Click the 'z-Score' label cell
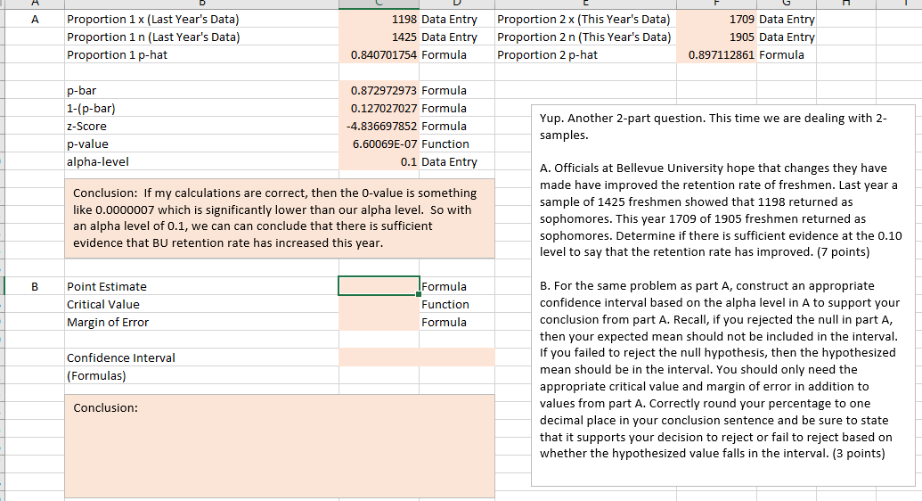This screenshot has width=922, height=501. pyautogui.click(x=201, y=126)
